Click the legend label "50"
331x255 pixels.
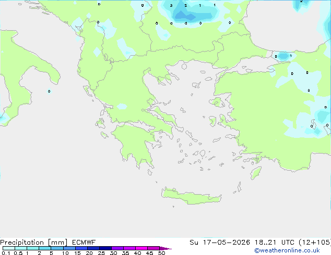coord(161,253)
